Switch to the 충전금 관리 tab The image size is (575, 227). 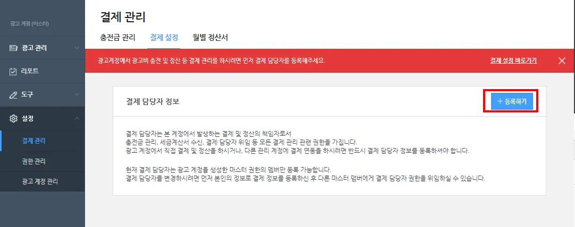[117, 37]
